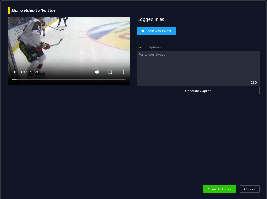This screenshot has width=267, height=199.
Task: Click the Twitter bird icon on login button
Action: point(142,31)
